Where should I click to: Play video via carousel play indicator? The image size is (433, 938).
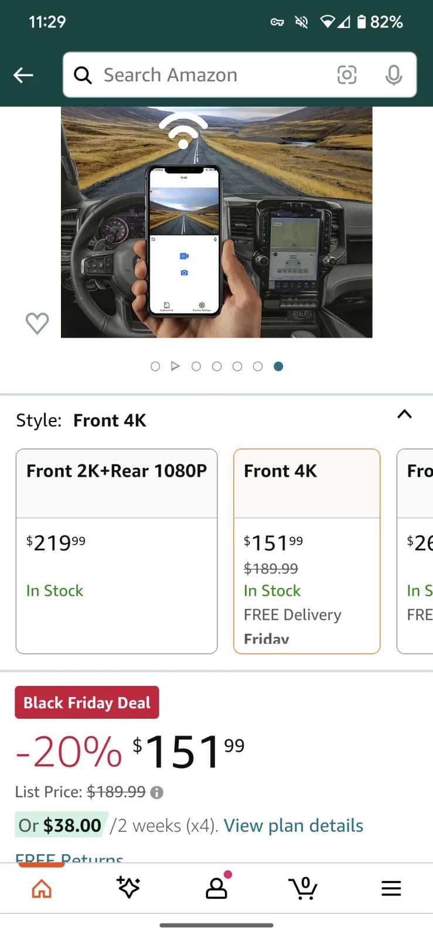tap(175, 366)
